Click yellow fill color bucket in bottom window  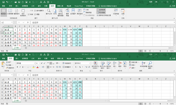pos(33,67)
